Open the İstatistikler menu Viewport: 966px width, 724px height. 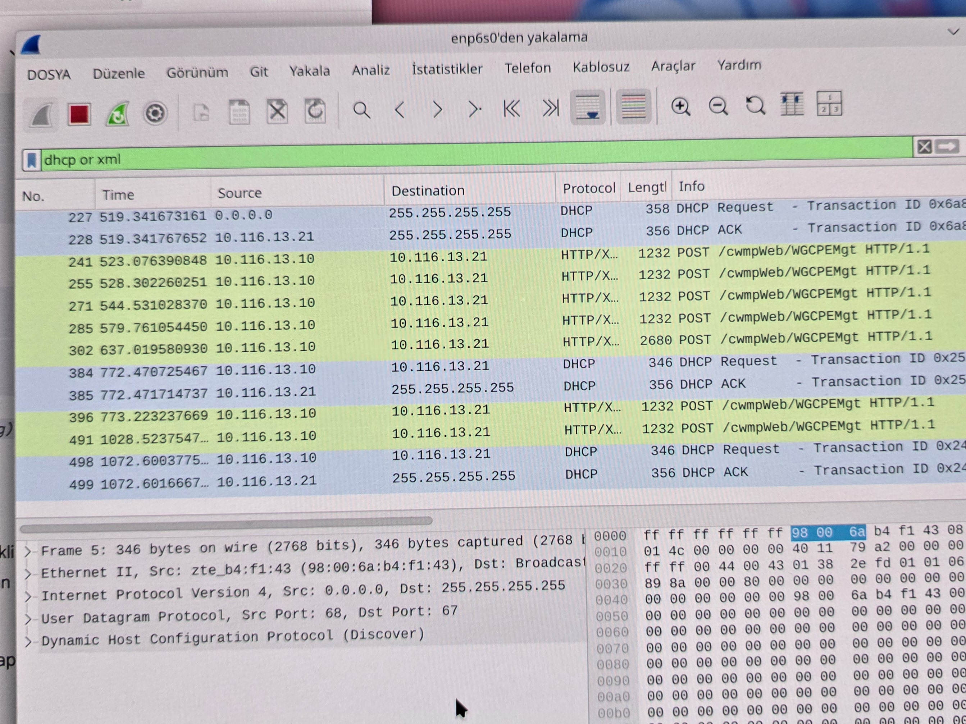pyautogui.click(x=447, y=69)
